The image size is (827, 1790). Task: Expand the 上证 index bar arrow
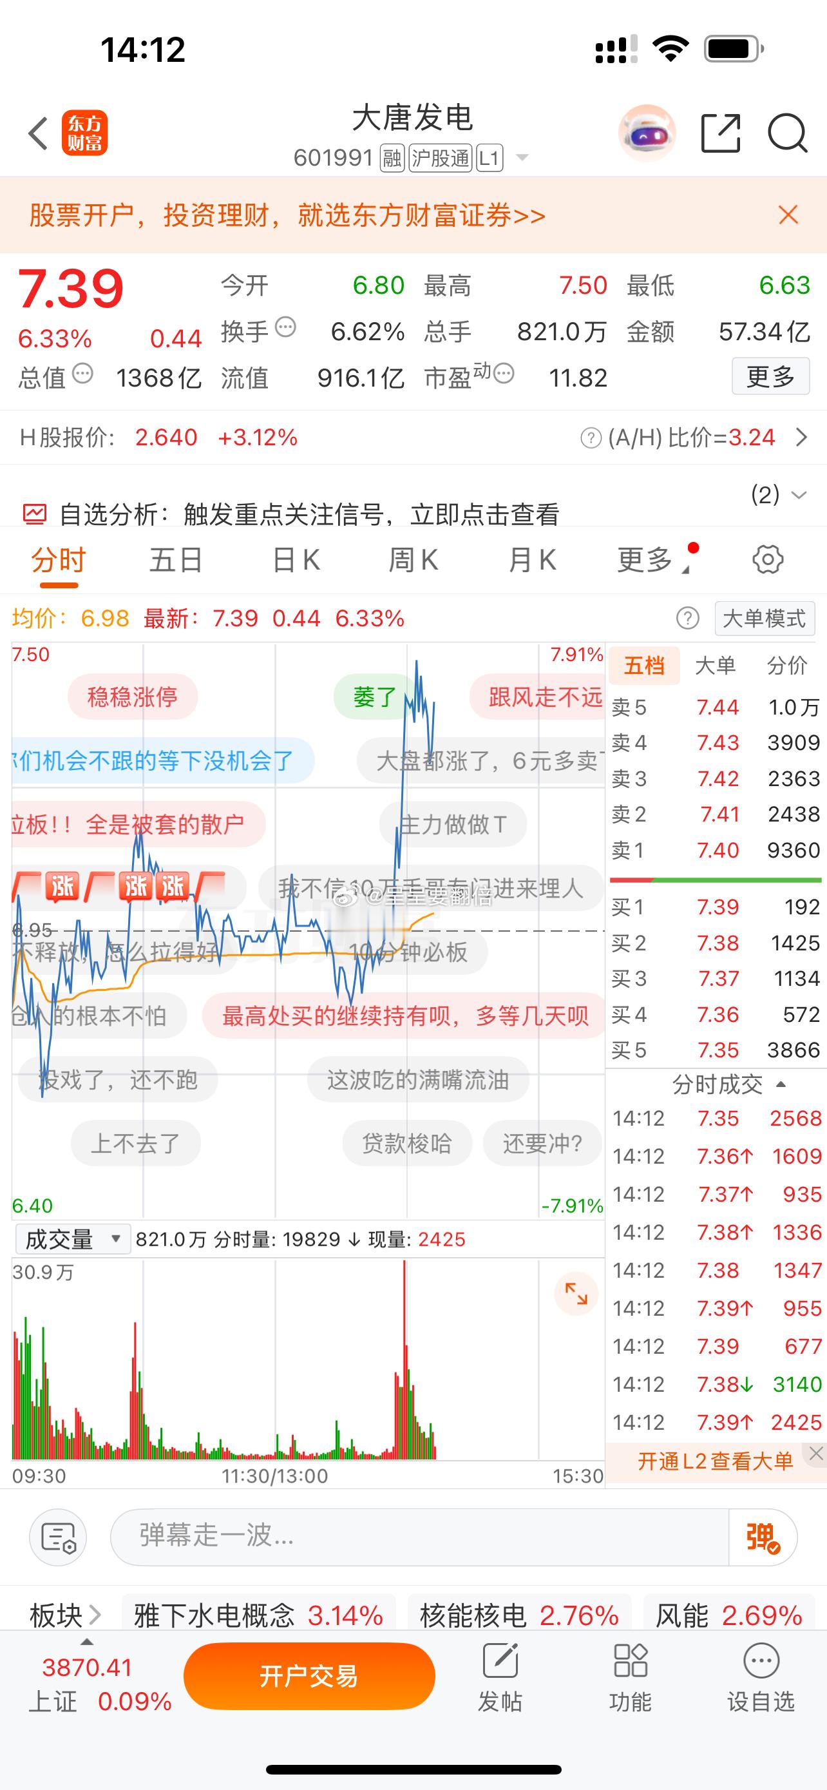coord(87,1642)
